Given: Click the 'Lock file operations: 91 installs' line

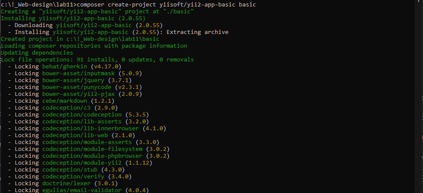Looking at the screenshot, I should pyautogui.click(x=97, y=60).
